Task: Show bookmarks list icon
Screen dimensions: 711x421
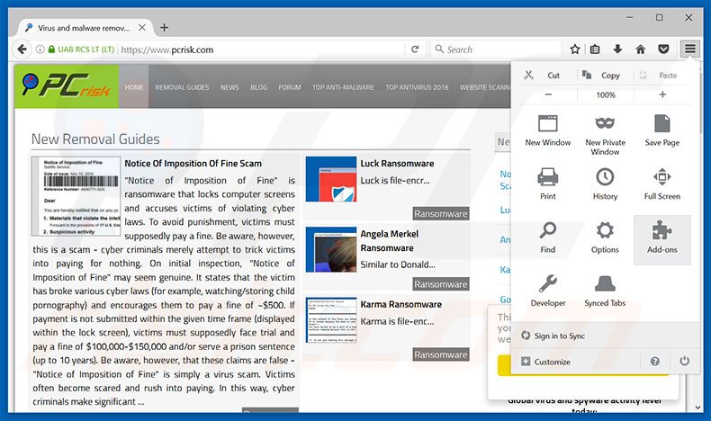Action: click(x=595, y=49)
